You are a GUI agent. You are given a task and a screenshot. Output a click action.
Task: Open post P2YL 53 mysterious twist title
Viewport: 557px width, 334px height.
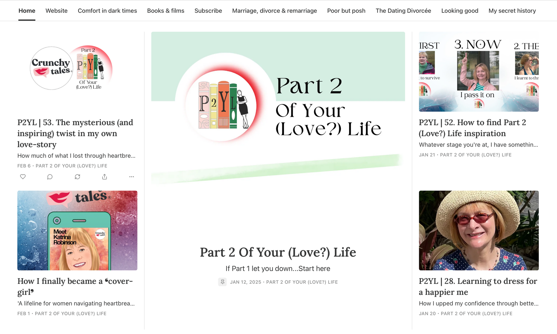pyautogui.click(x=75, y=133)
